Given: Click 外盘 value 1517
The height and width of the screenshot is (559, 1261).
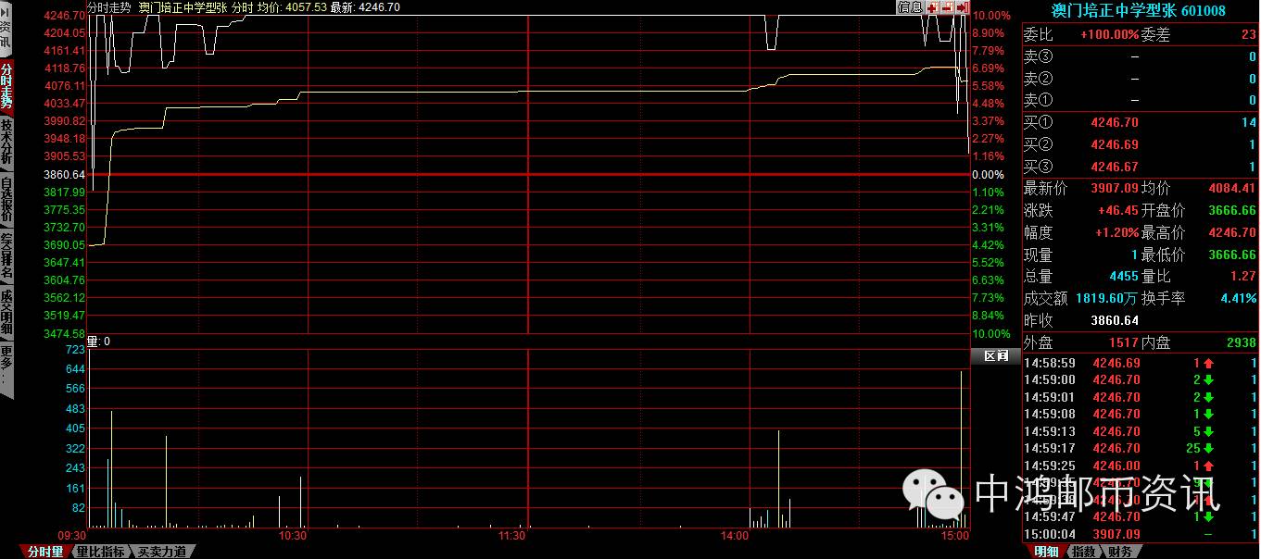Looking at the screenshot, I should click(1124, 342).
